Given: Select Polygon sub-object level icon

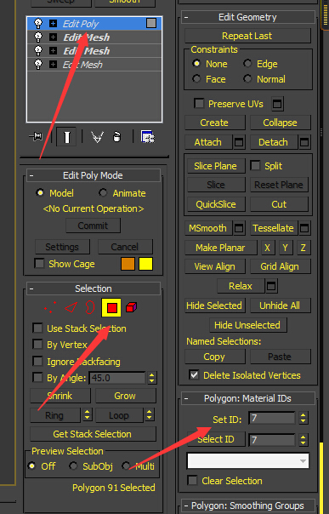Looking at the screenshot, I should (111, 307).
